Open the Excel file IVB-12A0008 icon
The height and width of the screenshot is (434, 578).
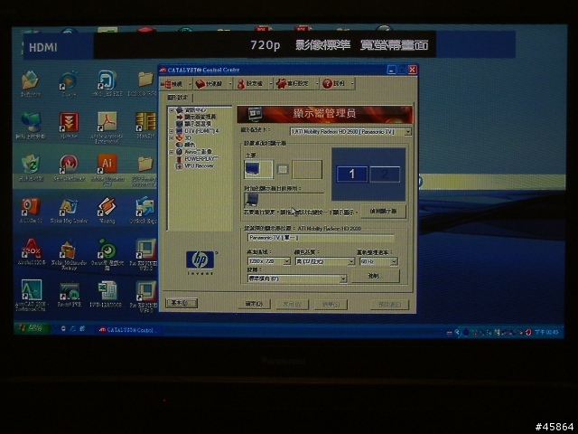[x=107, y=294]
